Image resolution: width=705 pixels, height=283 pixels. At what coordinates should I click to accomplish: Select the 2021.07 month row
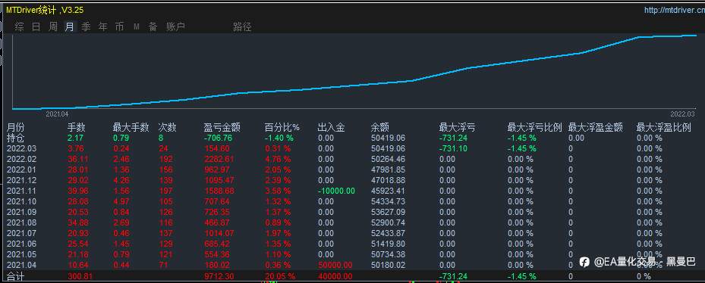pyautogui.click(x=352, y=233)
